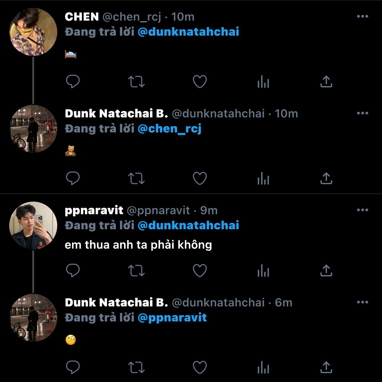This screenshot has height=382, width=382.
Task: Retweet Dunk's monocle face emoji tweet
Action: [136, 368]
